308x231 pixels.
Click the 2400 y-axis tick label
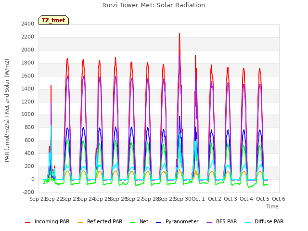[x=28, y=24]
